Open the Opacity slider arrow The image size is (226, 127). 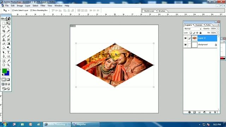(x=218, y=29)
